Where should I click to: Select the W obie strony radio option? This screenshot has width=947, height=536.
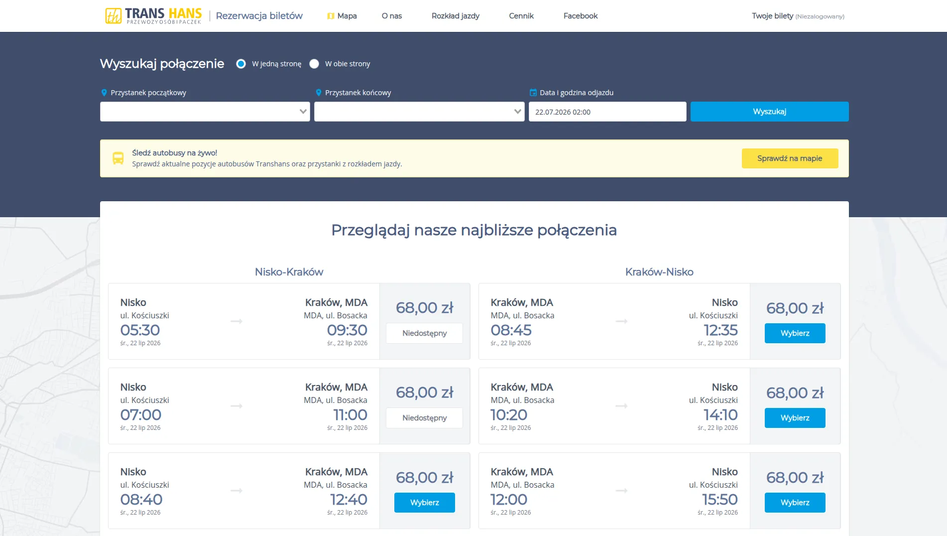point(314,64)
